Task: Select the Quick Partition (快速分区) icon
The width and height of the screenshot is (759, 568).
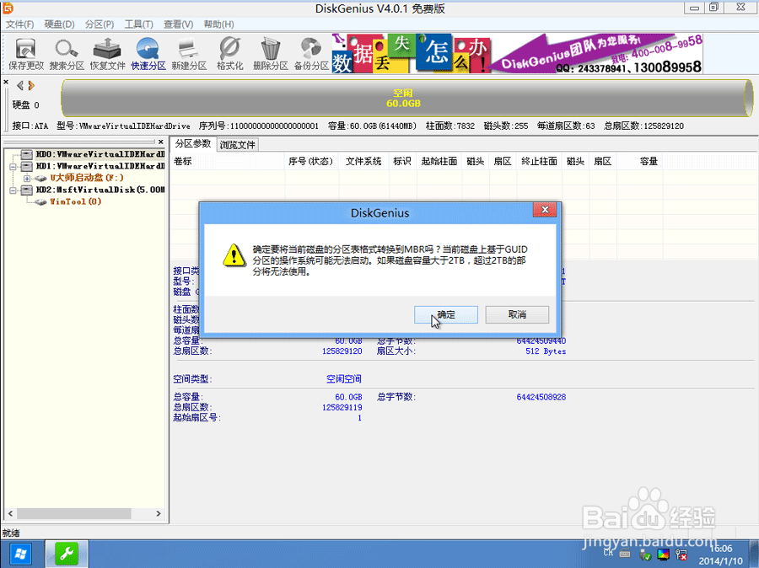Action: click(x=148, y=54)
